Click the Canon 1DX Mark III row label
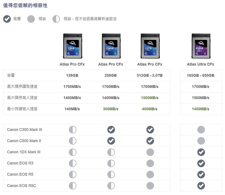Screen dimensions: 225x195 (x=24, y=152)
